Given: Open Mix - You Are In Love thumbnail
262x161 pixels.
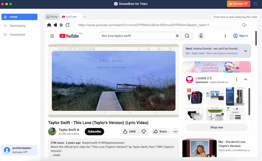Looking at the screenshot, I should (x=199, y=148).
